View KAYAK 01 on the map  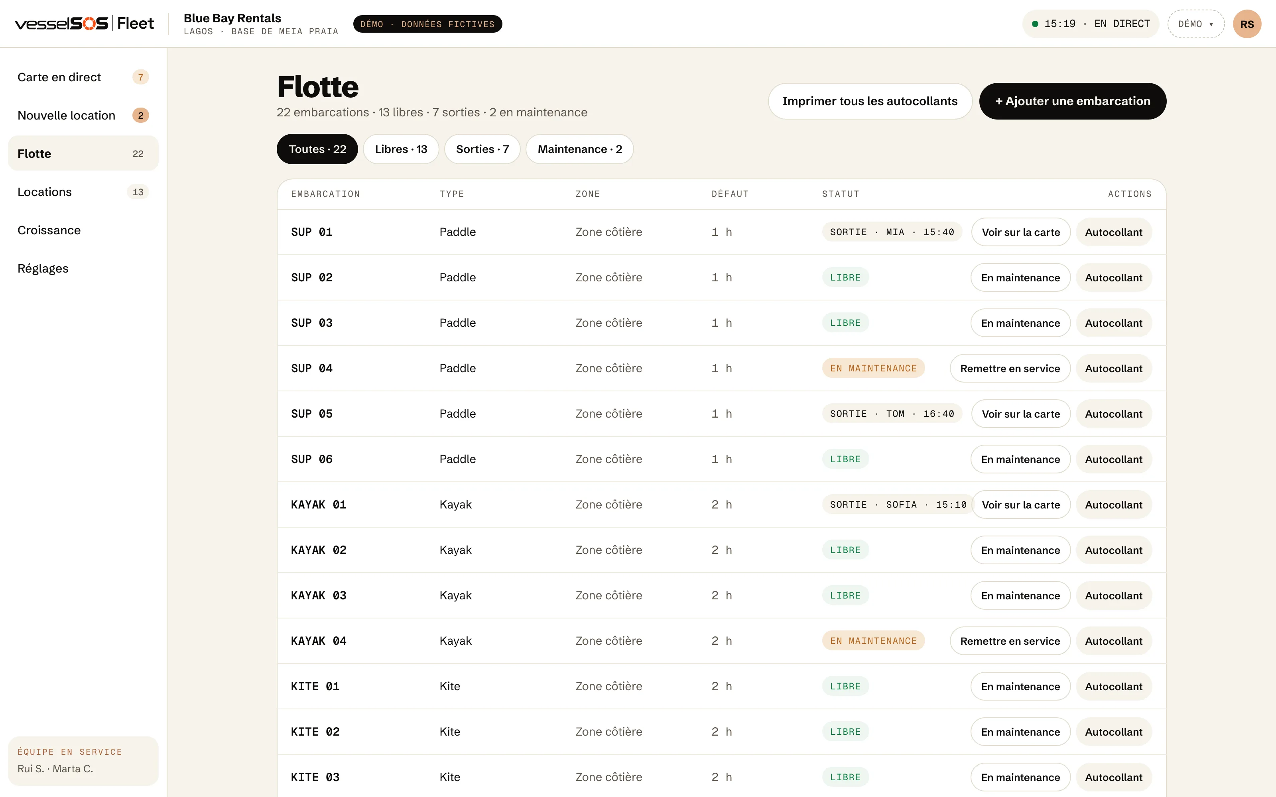1021,505
